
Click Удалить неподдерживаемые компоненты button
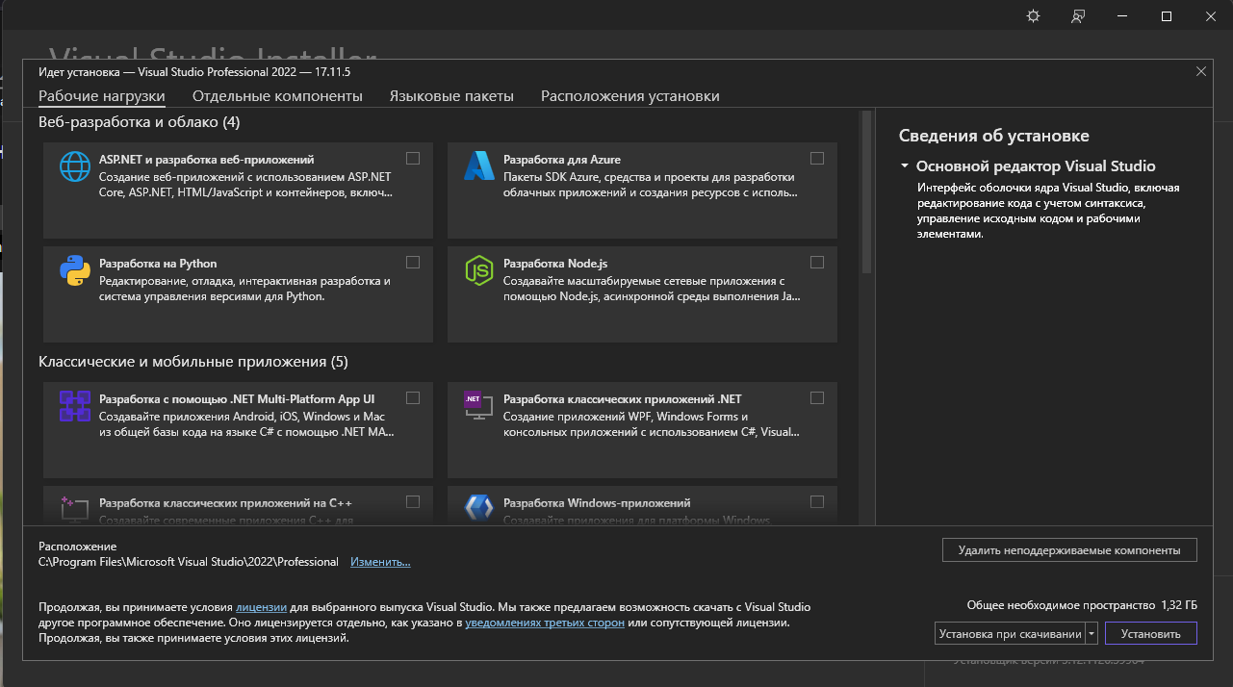1068,550
